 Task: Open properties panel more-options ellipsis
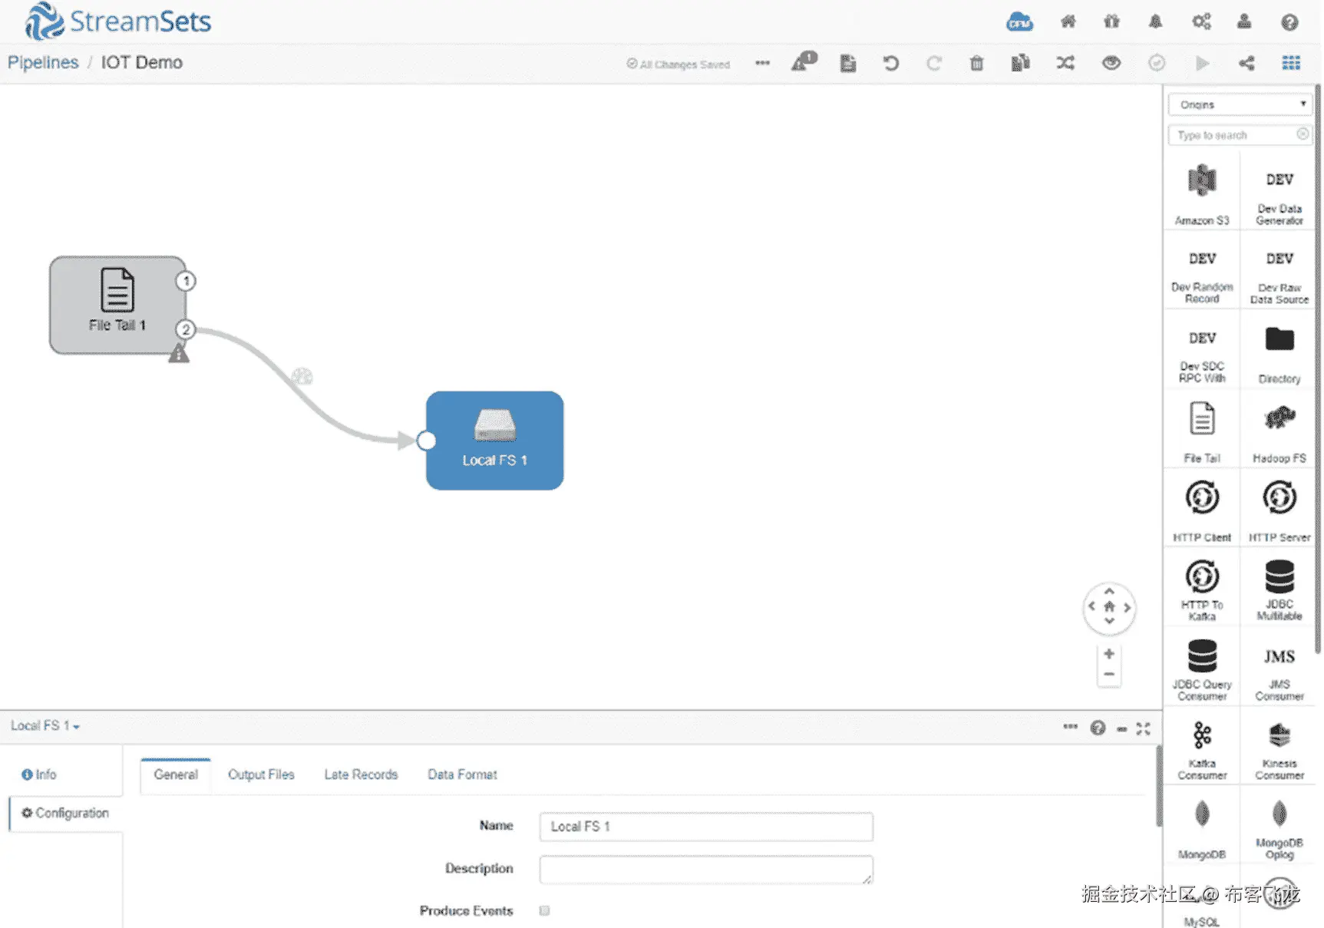(1070, 726)
